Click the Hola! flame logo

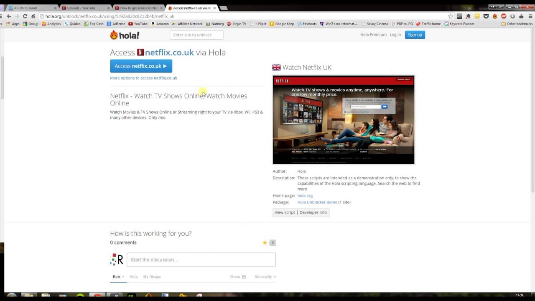[125, 35]
